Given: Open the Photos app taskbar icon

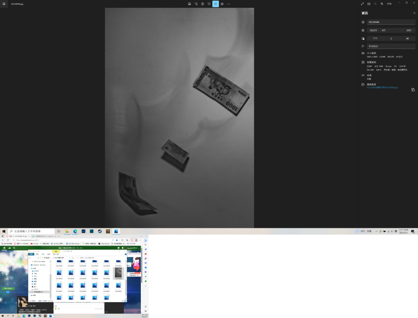Looking at the screenshot, I should pyautogui.click(x=116, y=231).
